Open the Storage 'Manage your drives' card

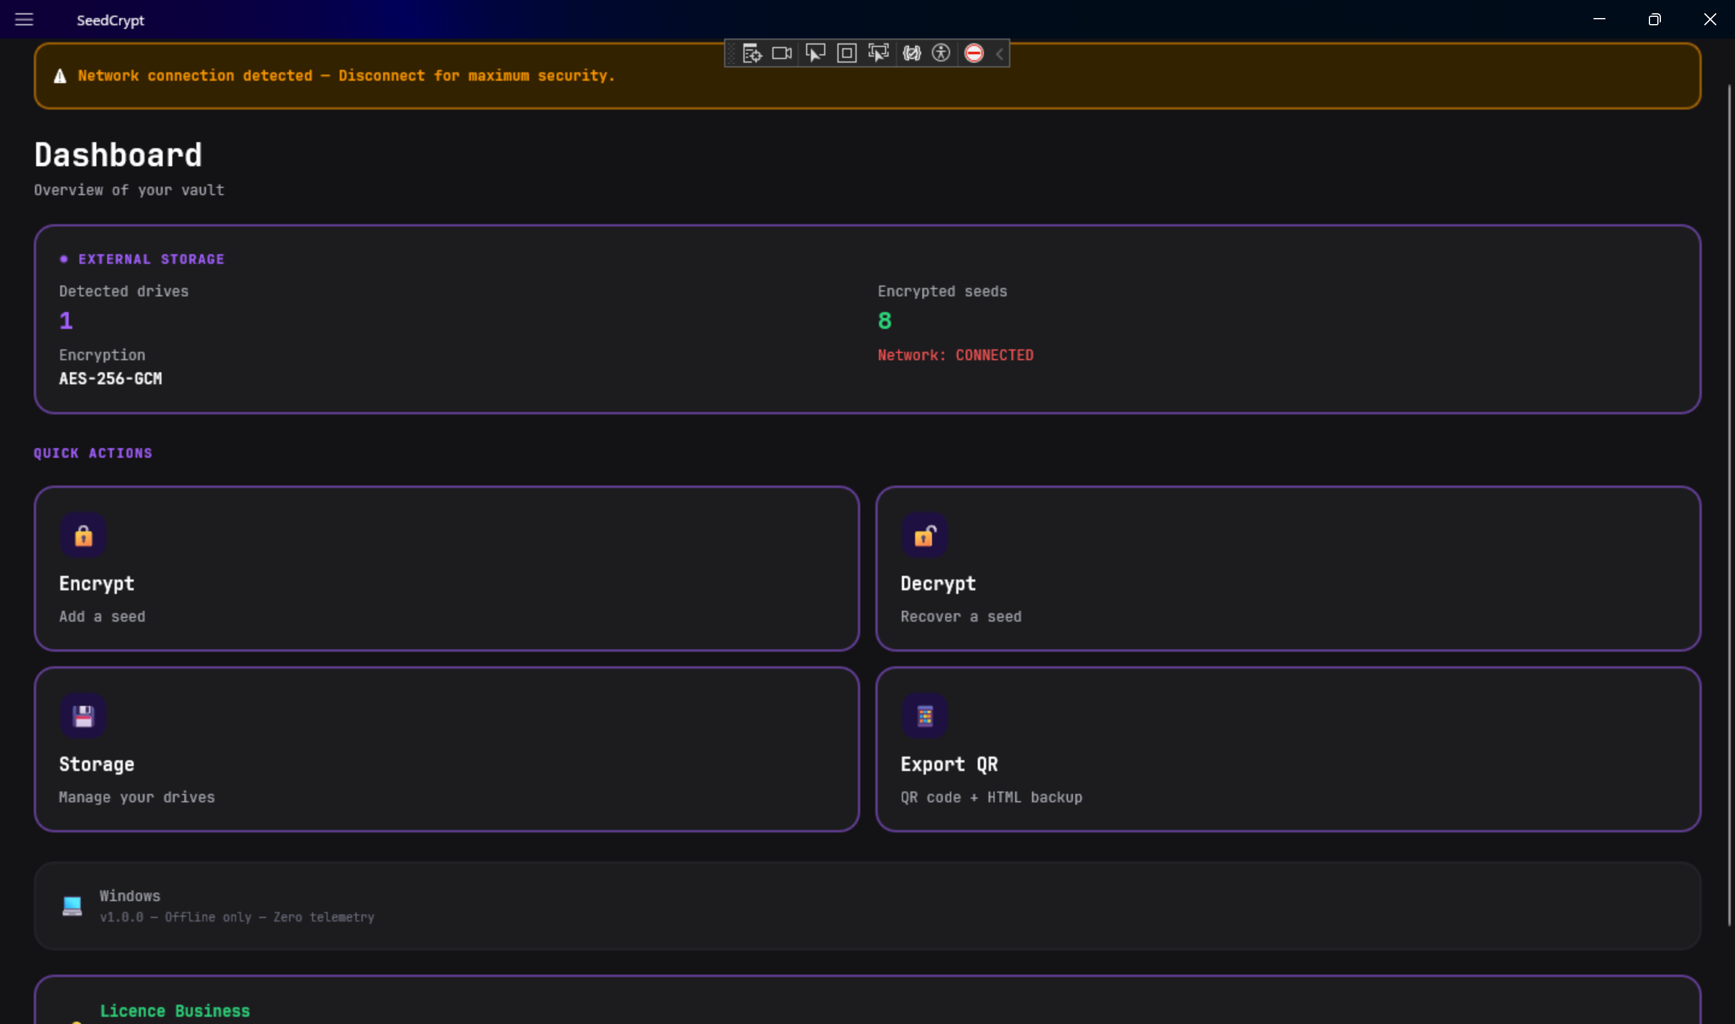coord(446,749)
